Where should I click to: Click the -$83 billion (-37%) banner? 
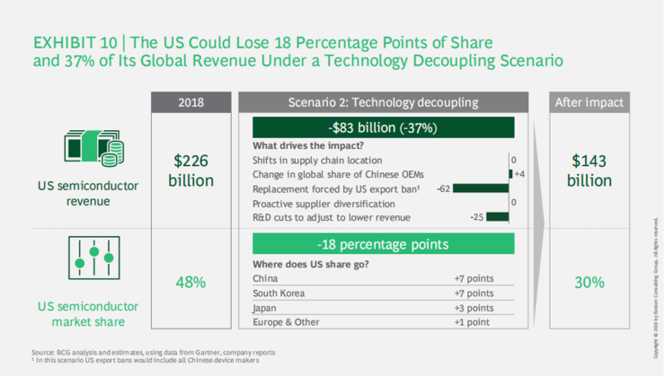[x=382, y=127]
